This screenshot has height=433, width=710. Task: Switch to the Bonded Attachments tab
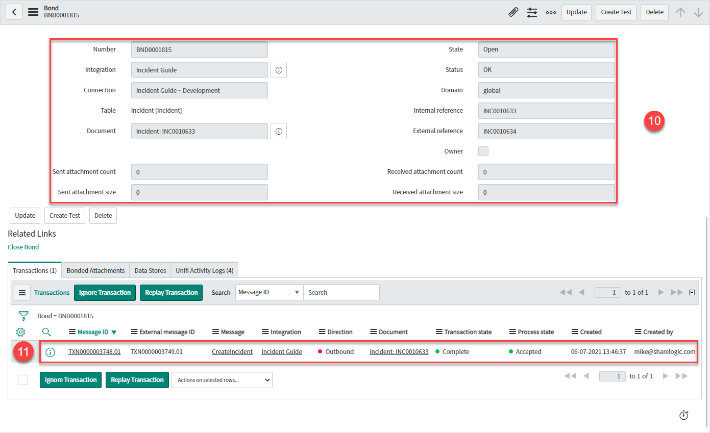pyautogui.click(x=95, y=270)
